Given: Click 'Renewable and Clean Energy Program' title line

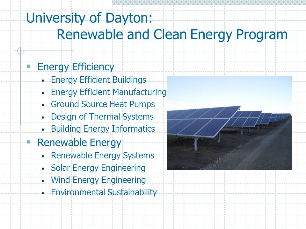Looking at the screenshot, I should click(172, 35).
